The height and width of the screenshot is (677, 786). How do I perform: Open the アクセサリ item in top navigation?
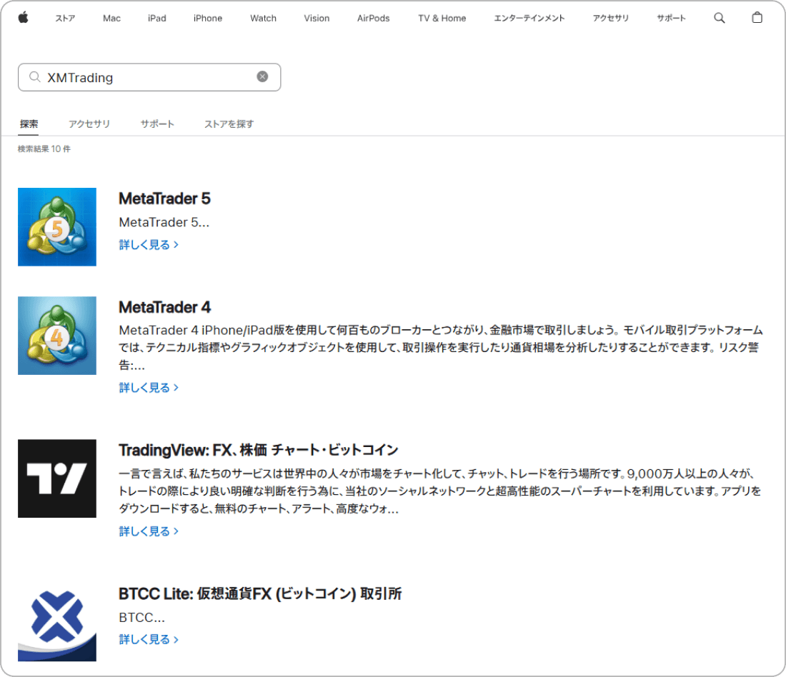click(610, 19)
